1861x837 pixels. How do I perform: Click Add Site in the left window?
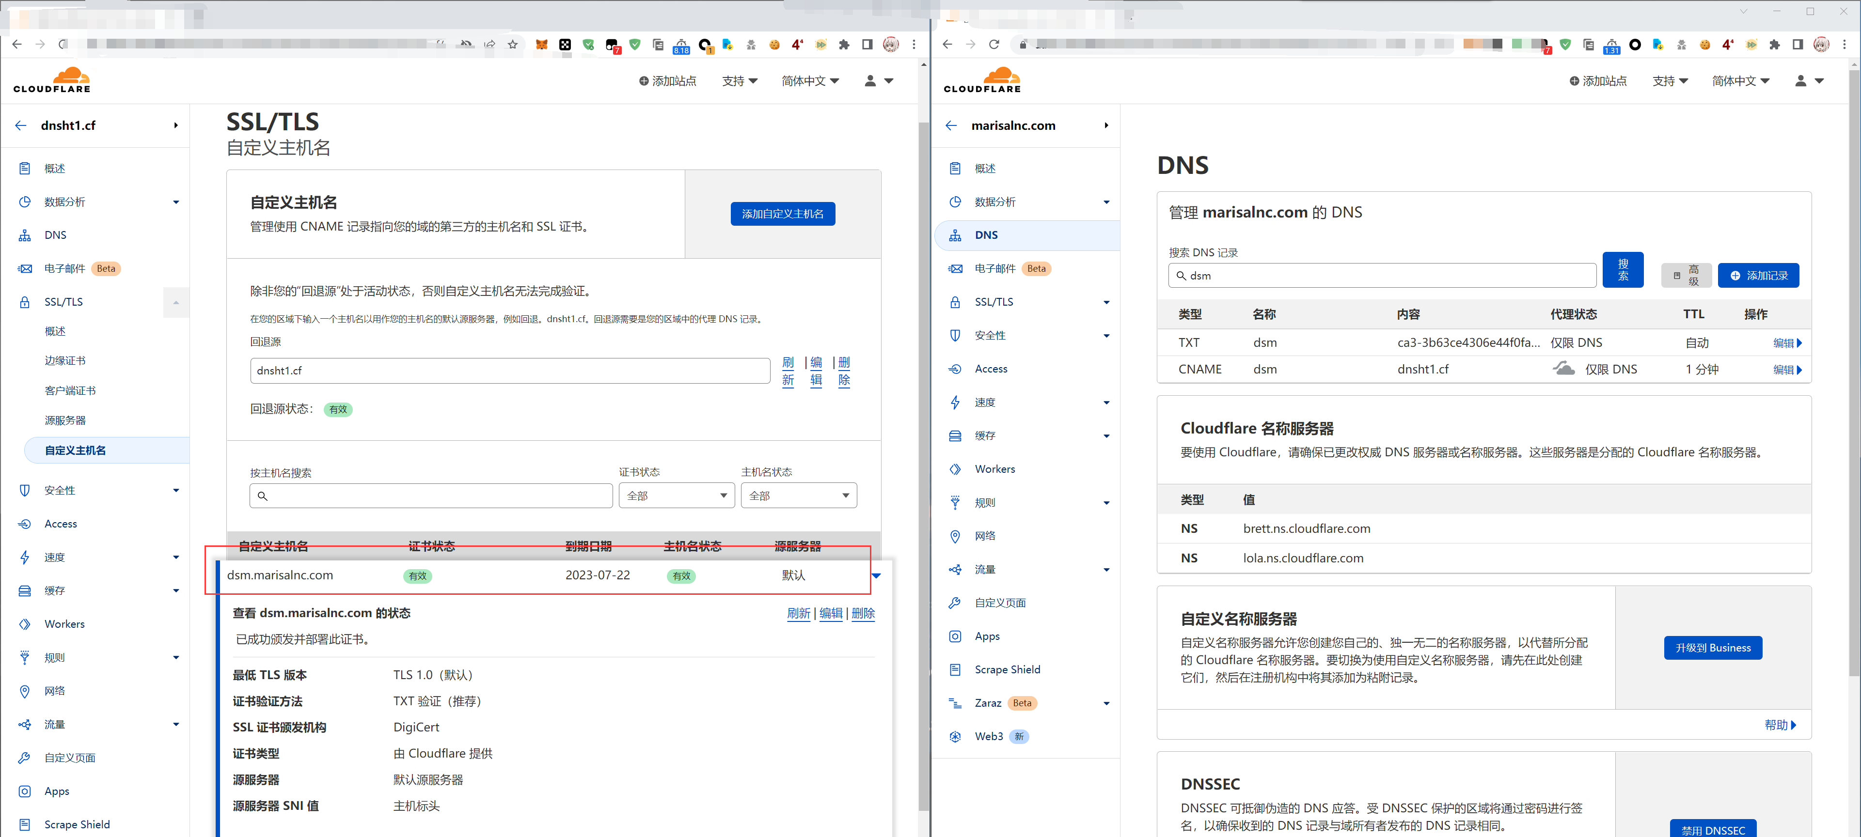pyautogui.click(x=667, y=81)
